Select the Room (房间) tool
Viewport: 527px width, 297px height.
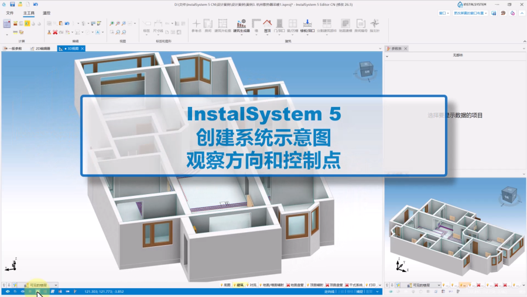point(208,26)
